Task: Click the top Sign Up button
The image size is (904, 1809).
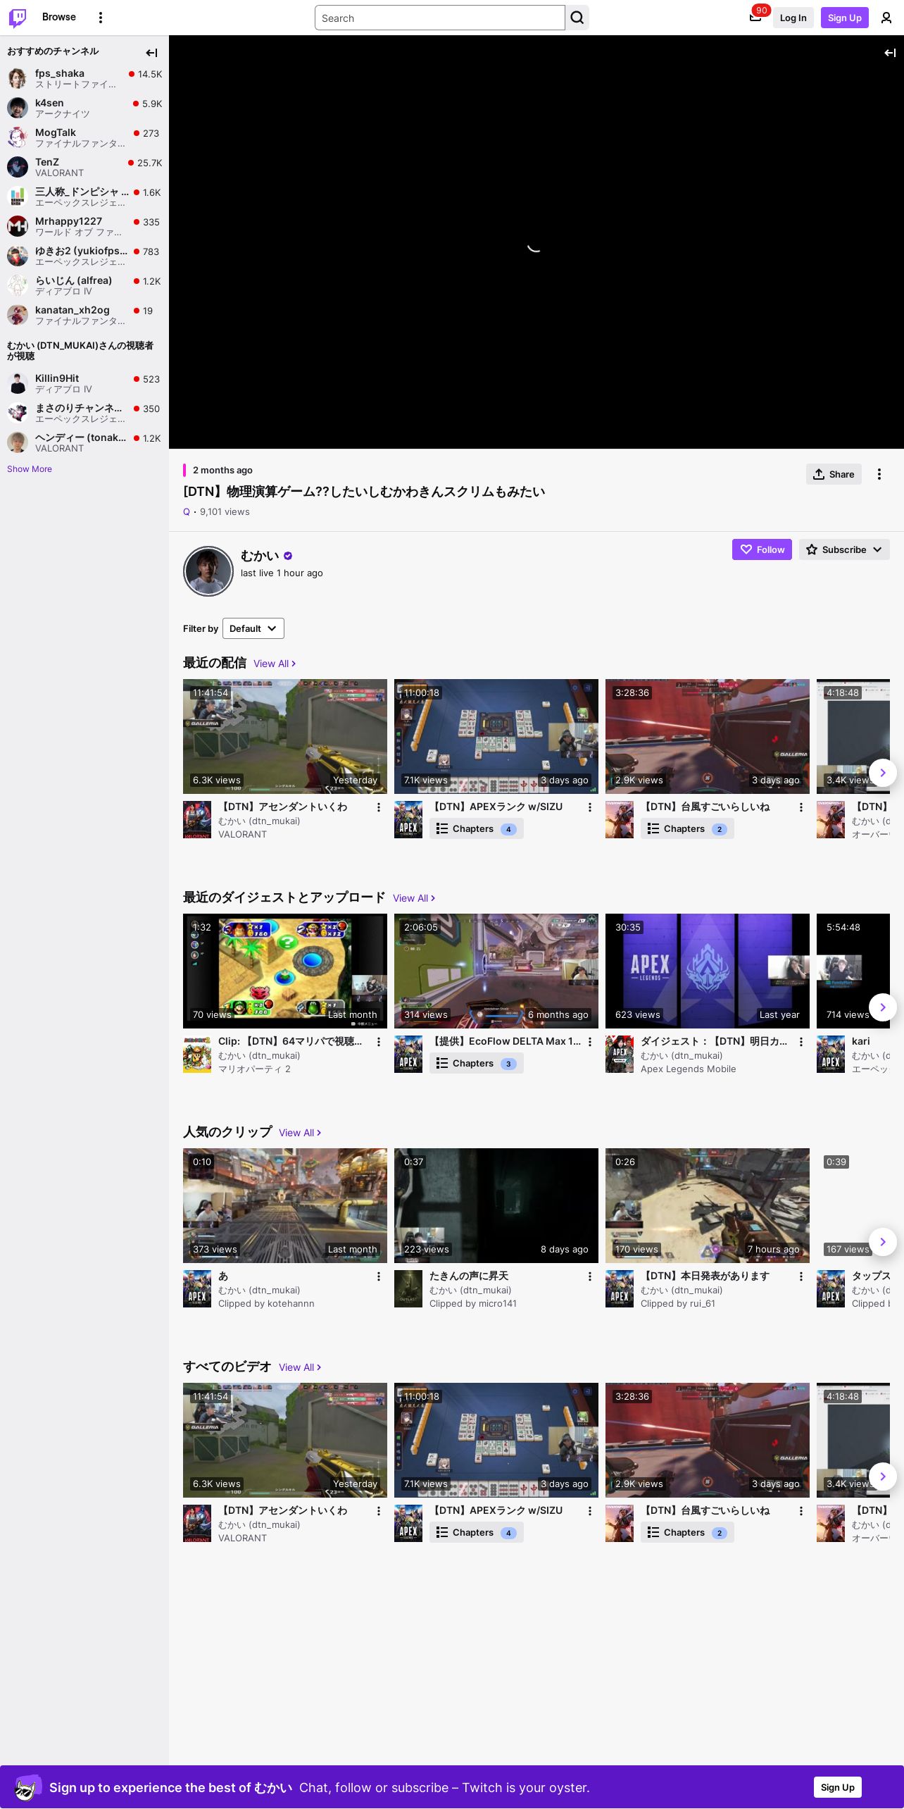Action: tap(845, 18)
